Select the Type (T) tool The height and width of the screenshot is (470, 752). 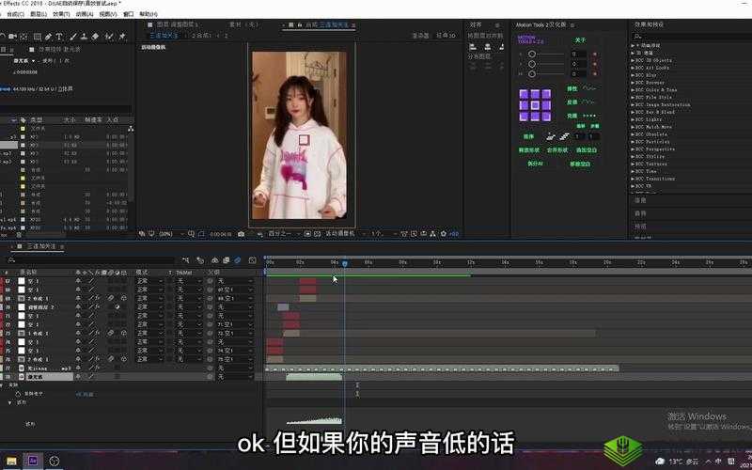point(58,36)
